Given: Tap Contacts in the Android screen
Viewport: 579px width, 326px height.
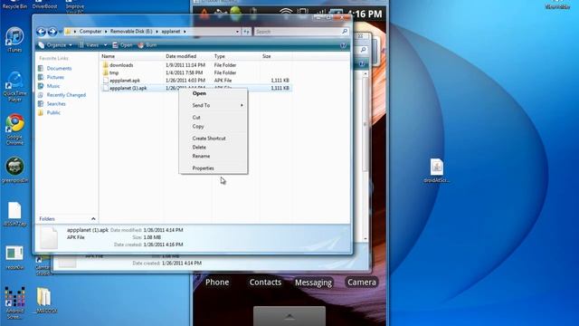Looking at the screenshot, I should [x=265, y=283].
